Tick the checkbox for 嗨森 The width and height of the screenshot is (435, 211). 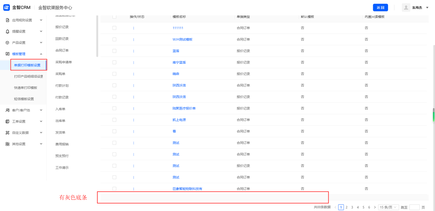click(x=114, y=74)
